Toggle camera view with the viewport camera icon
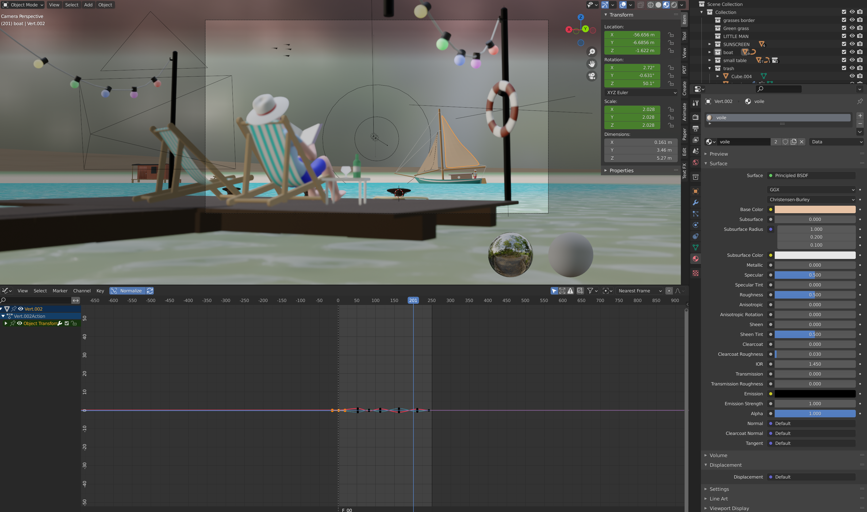 592,76
